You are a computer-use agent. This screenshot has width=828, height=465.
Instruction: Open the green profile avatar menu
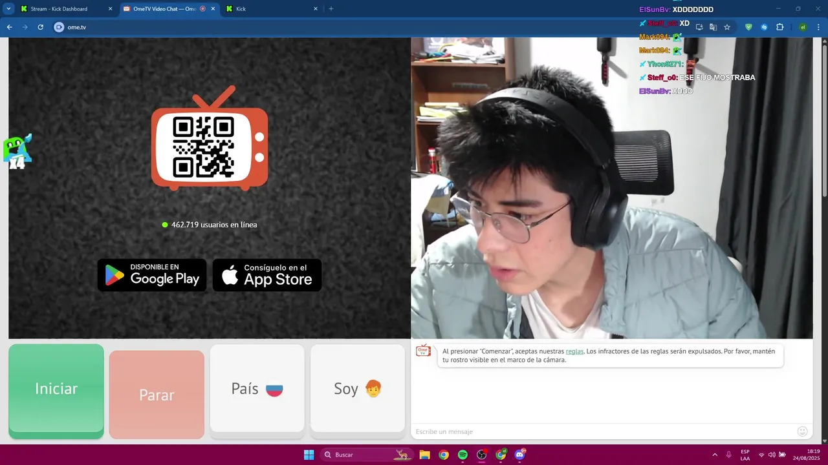pos(803,27)
